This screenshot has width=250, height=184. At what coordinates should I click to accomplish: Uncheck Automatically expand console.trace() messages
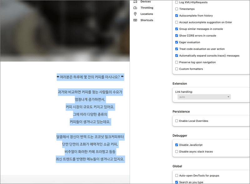177,56
